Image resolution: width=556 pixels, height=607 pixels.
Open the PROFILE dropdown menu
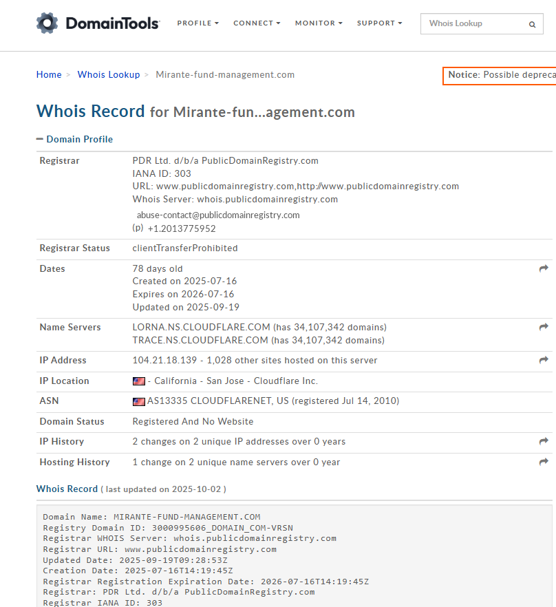(198, 23)
